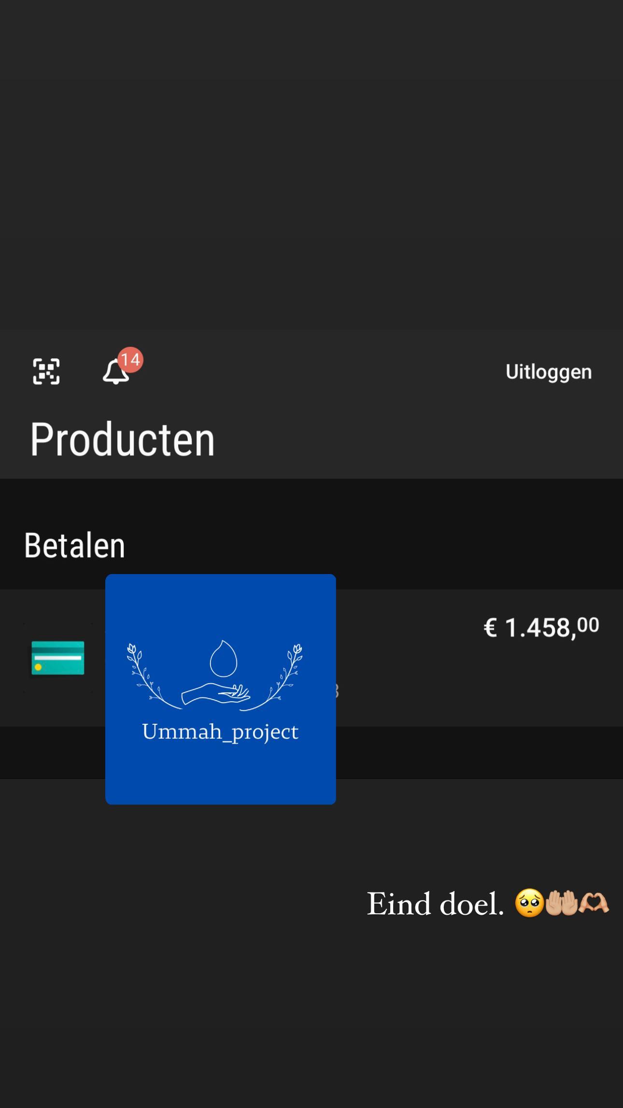Tap the 'Eind doel.' caption text
This screenshot has width=623, height=1108.
pos(435,903)
